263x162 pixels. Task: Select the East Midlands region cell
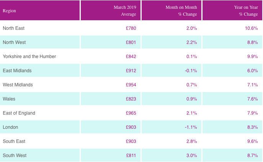(17, 71)
